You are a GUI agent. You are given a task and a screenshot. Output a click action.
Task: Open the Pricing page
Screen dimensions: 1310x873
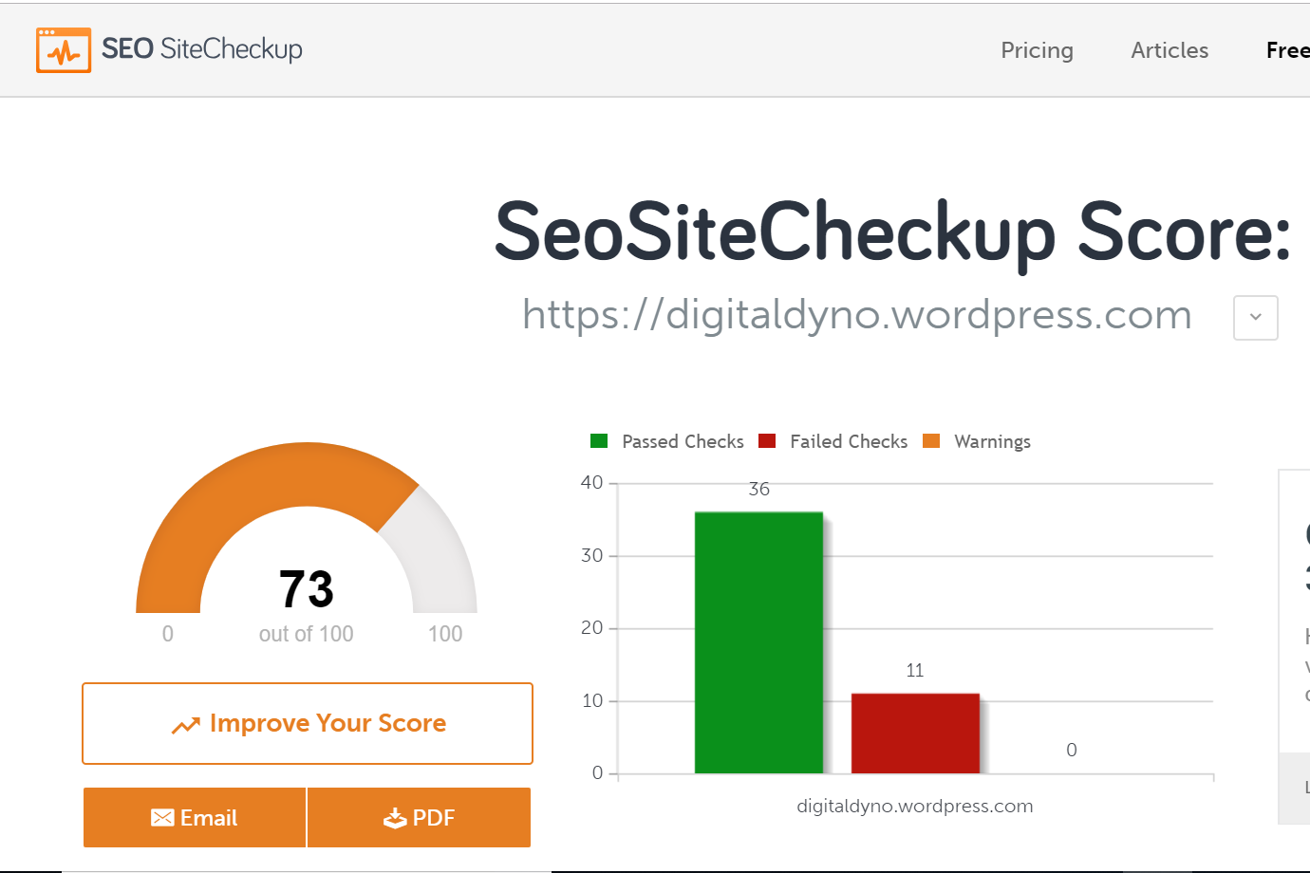coord(1037,50)
